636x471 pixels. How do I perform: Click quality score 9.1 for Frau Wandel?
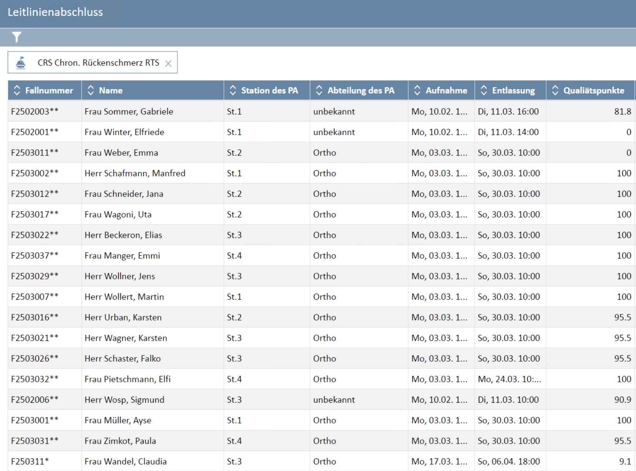[625, 461]
